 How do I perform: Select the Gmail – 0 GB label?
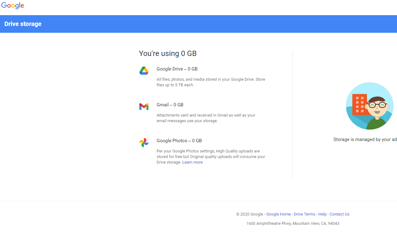point(170,105)
